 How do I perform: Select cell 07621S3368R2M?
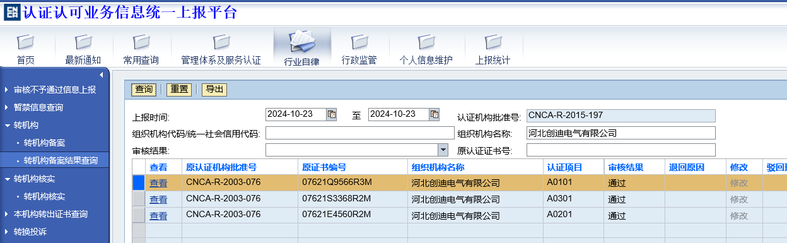pos(353,199)
